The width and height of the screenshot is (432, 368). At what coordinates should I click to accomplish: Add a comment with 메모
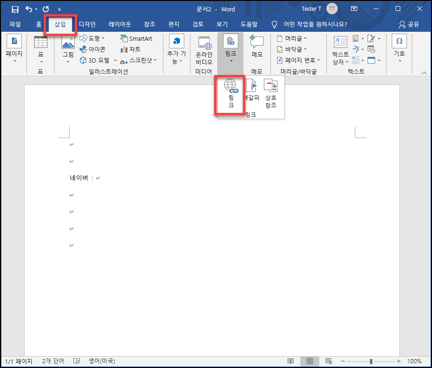tap(257, 46)
